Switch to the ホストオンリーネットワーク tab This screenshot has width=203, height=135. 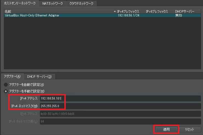20,3
